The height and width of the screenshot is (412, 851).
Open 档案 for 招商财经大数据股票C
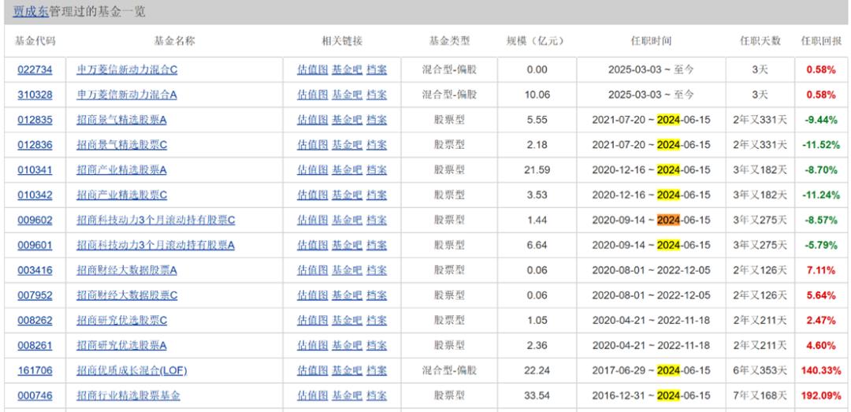click(x=377, y=295)
